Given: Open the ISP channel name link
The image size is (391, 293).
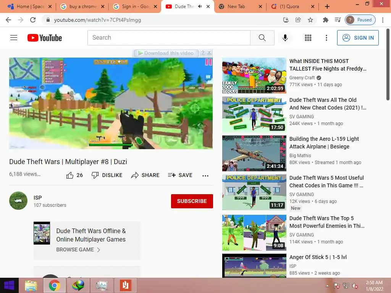Looking at the screenshot, I should point(38,198).
